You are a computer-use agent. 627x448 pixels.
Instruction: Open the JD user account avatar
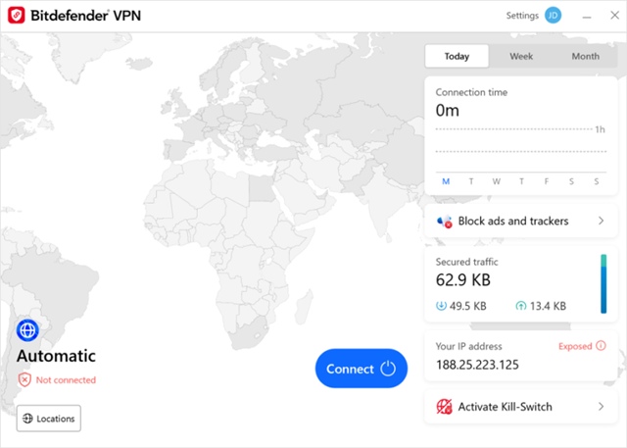coord(554,16)
